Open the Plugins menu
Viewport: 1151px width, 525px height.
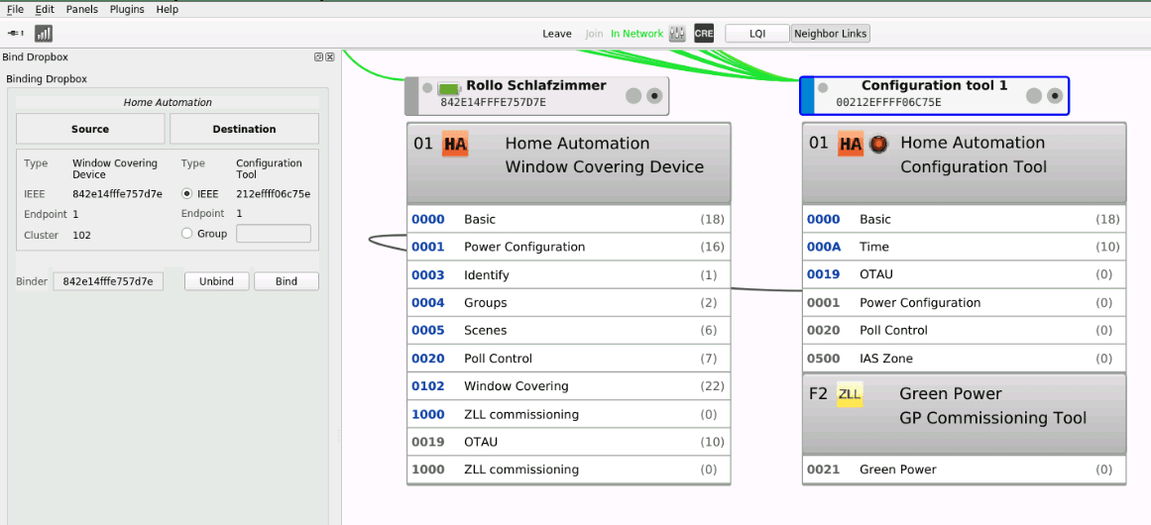(x=127, y=9)
